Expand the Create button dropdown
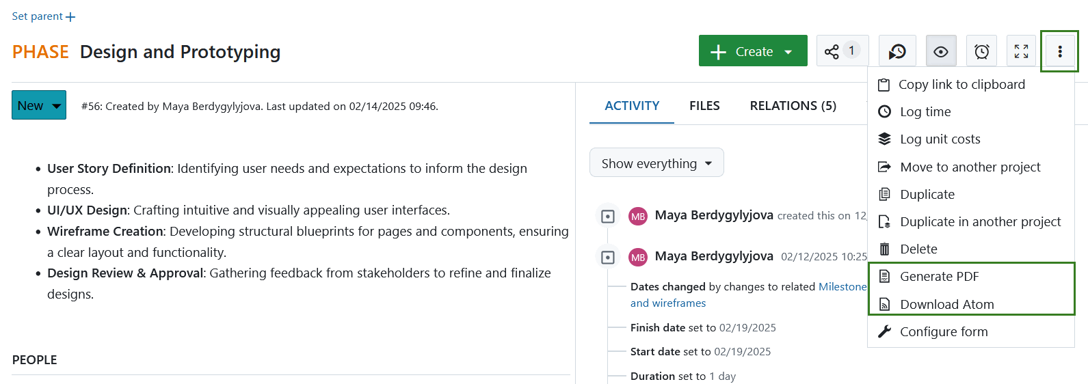The height and width of the screenshot is (384, 1088). (753, 51)
